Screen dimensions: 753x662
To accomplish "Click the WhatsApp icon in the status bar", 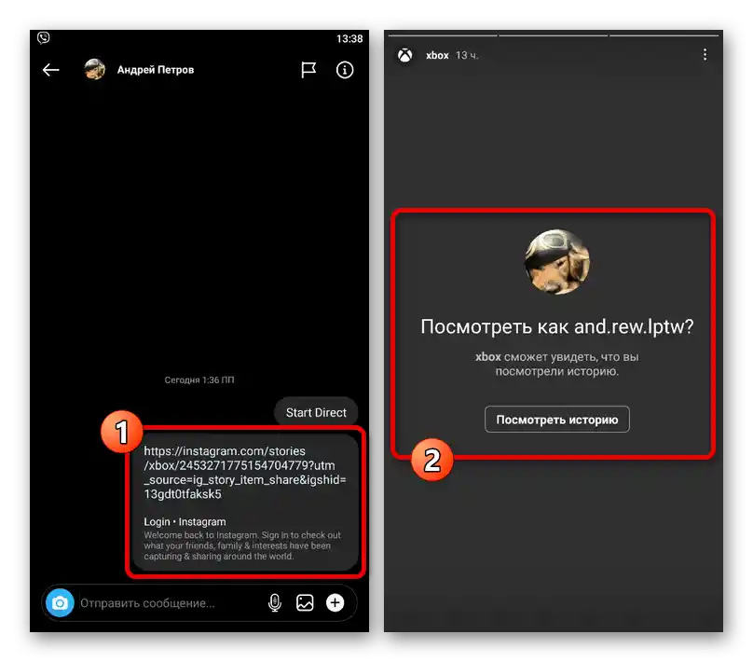I will click(x=43, y=37).
